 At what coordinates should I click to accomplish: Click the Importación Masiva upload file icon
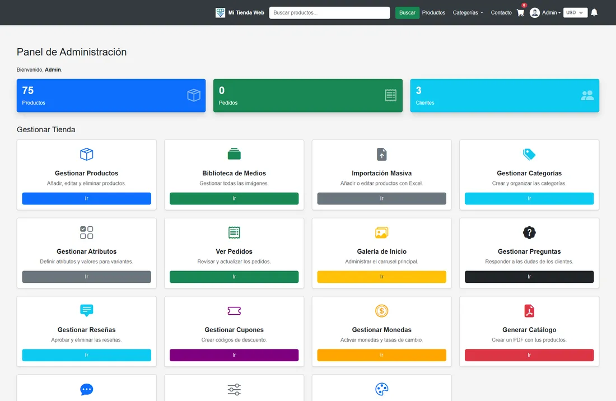(x=381, y=154)
